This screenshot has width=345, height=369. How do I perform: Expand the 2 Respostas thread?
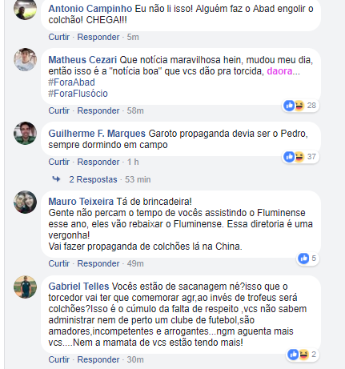[x=93, y=179]
